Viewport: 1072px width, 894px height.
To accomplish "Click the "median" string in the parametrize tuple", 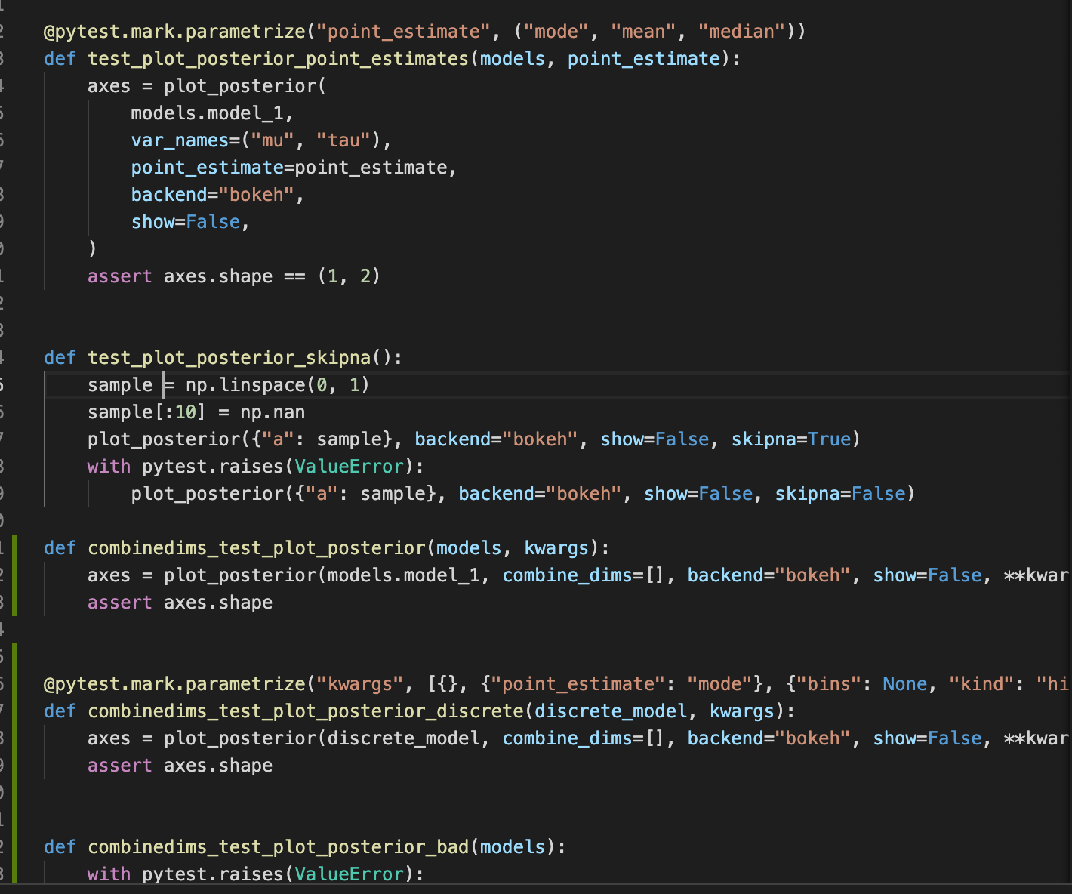I will click(x=741, y=31).
